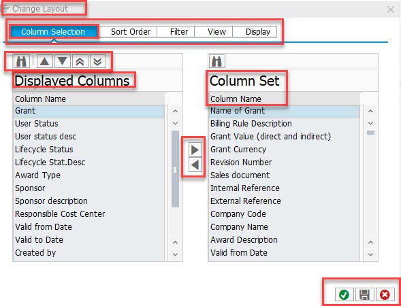Click the Displayed Columns scrollbar thumb
This screenshot has height=306, width=401.
[x=175, y=169]
